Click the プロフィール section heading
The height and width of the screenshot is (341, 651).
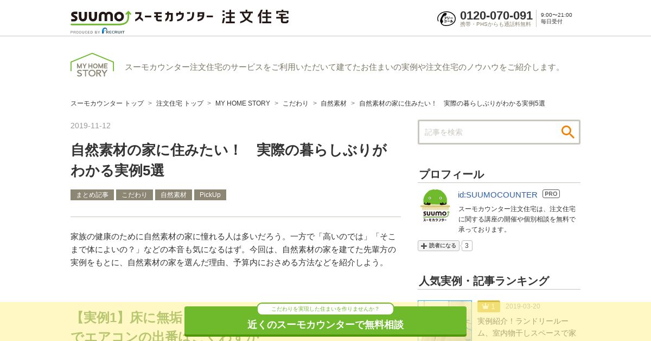click(x=451, y=174)
